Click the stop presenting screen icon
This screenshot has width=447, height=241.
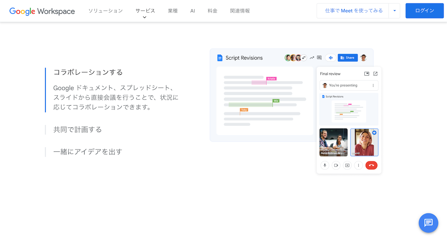(347, 165)
